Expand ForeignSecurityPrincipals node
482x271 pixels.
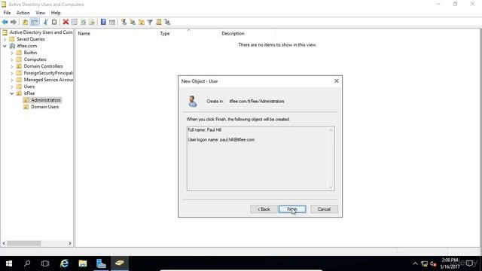coord(12,73)
